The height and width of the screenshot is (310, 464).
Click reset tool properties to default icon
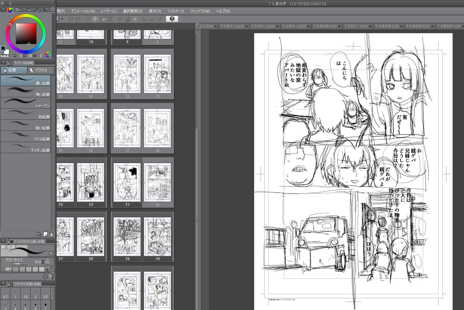pos(45,276)
